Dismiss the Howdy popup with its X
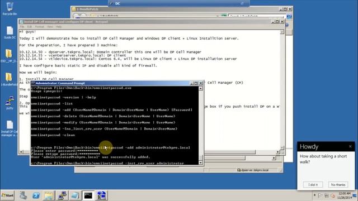This screenshot has height=201, width=358. pos(350,146)
